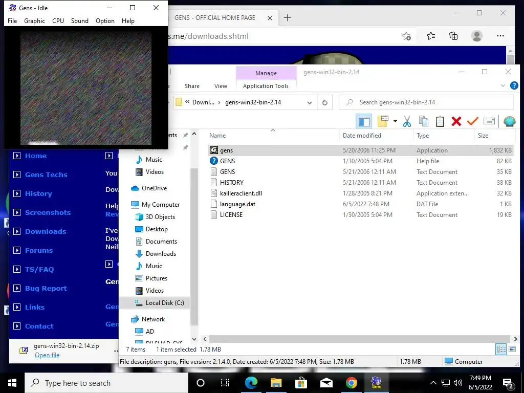Click the Refresh button beside address bar
Image resolution: width=524 pixels, height=393 pixels.
click(x=324, y=102)
